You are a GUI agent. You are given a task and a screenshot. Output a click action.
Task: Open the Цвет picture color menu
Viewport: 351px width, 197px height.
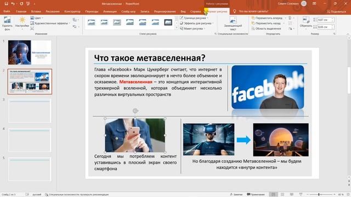(37, 18)
